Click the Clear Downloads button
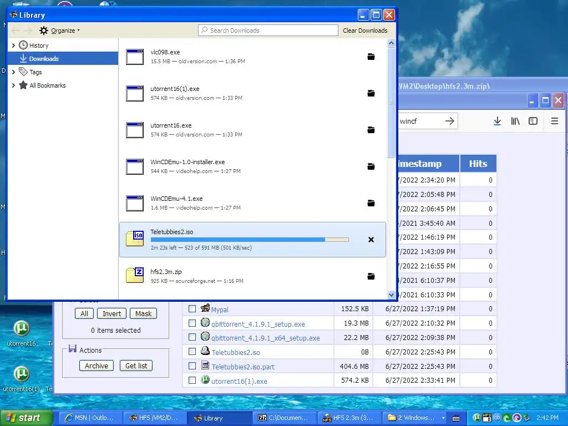This screenshot has height=426, width=568. coord(365,31)
